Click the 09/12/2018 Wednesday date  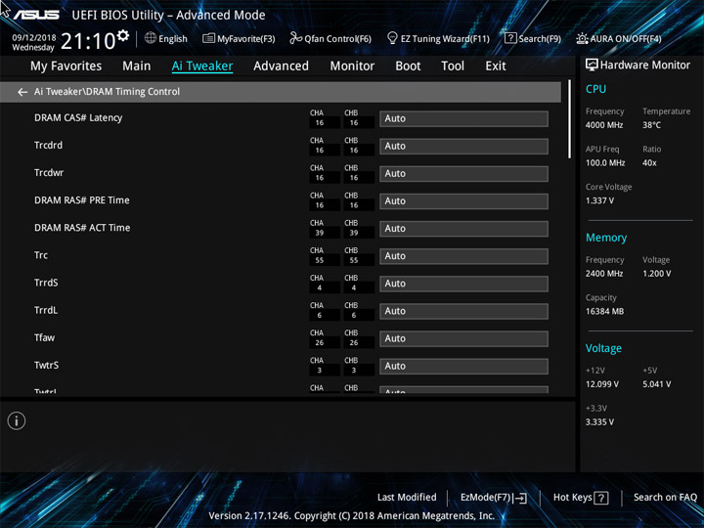33,43
